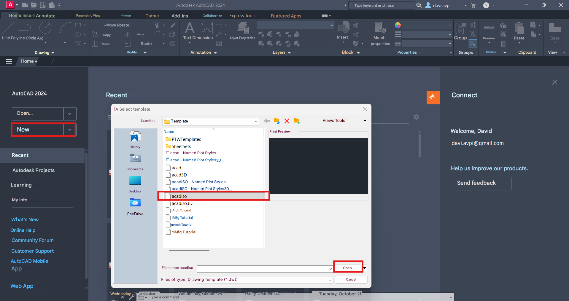This screenshot has width=569, height=301.
Task: Open the Documents location in dialog sidebar
Action: [x=135, y=162]
